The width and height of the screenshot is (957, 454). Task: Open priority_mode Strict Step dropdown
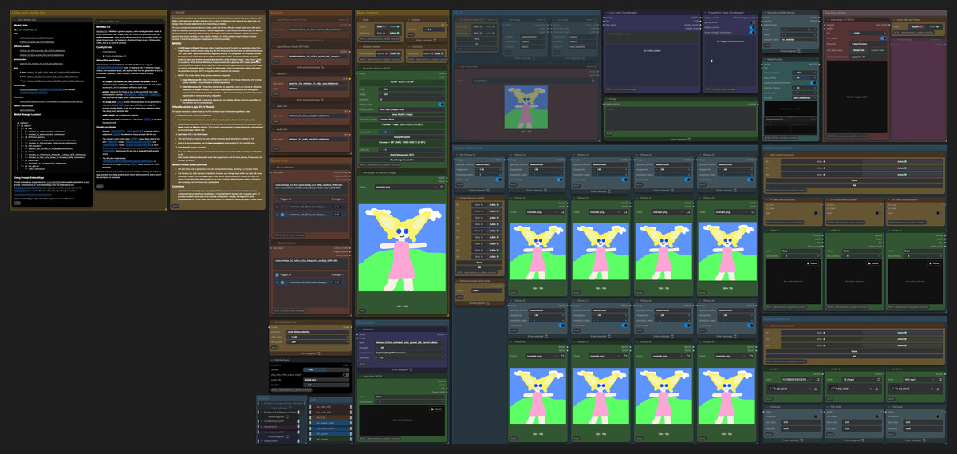click(x=411, y=109)
